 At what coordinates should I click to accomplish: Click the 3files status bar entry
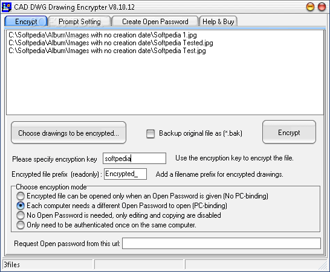coord(12,265)
